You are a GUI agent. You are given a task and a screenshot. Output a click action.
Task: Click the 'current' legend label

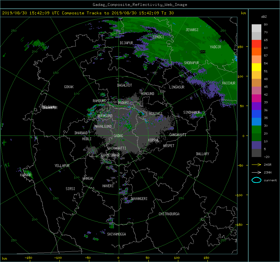(x=270, y=180)
